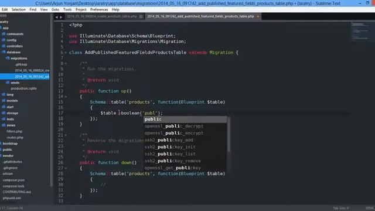Choose openssl_public_encrypt suggestion

tap(185, 133)
